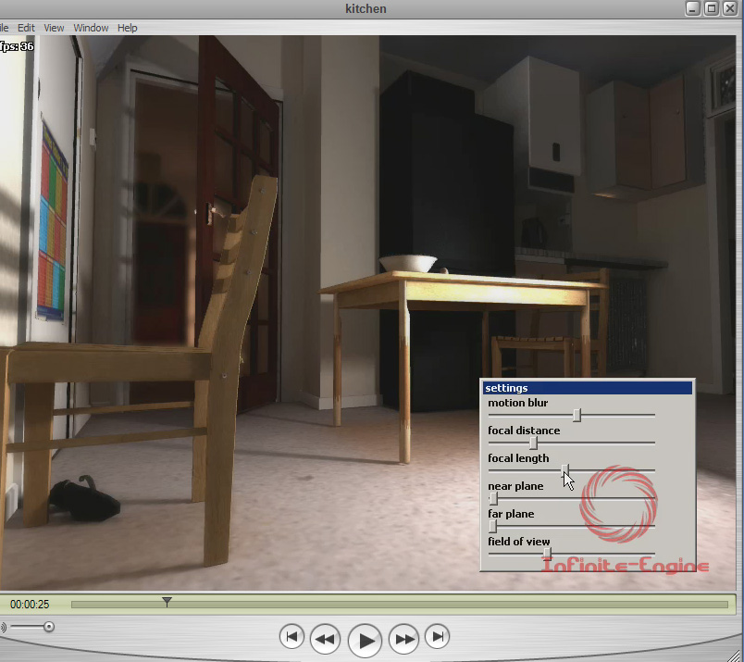Click the motion blur slider handle
The width and height of the screenshot is (744, 662).
577,415
